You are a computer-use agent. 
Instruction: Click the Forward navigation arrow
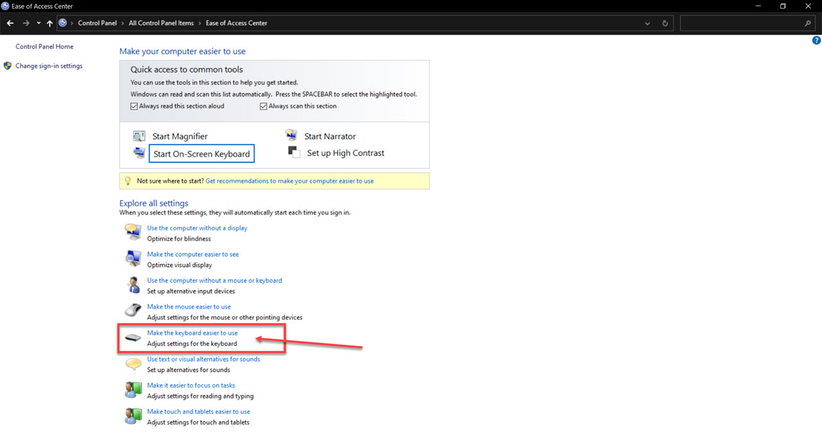pyautogui.click(x=26, y=23)
